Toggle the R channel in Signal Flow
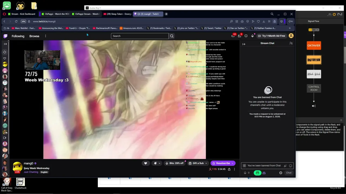The image size is (346, 194). click(318, 30)
